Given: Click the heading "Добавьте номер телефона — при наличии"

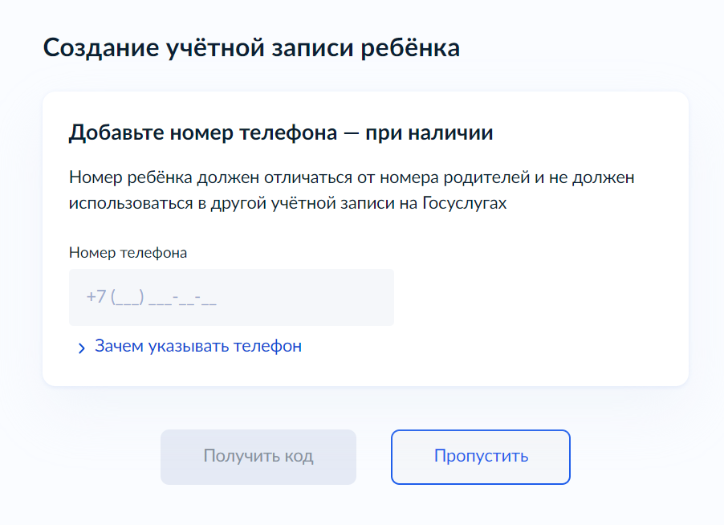Looking at the screenshot, I should coord(281,132).
